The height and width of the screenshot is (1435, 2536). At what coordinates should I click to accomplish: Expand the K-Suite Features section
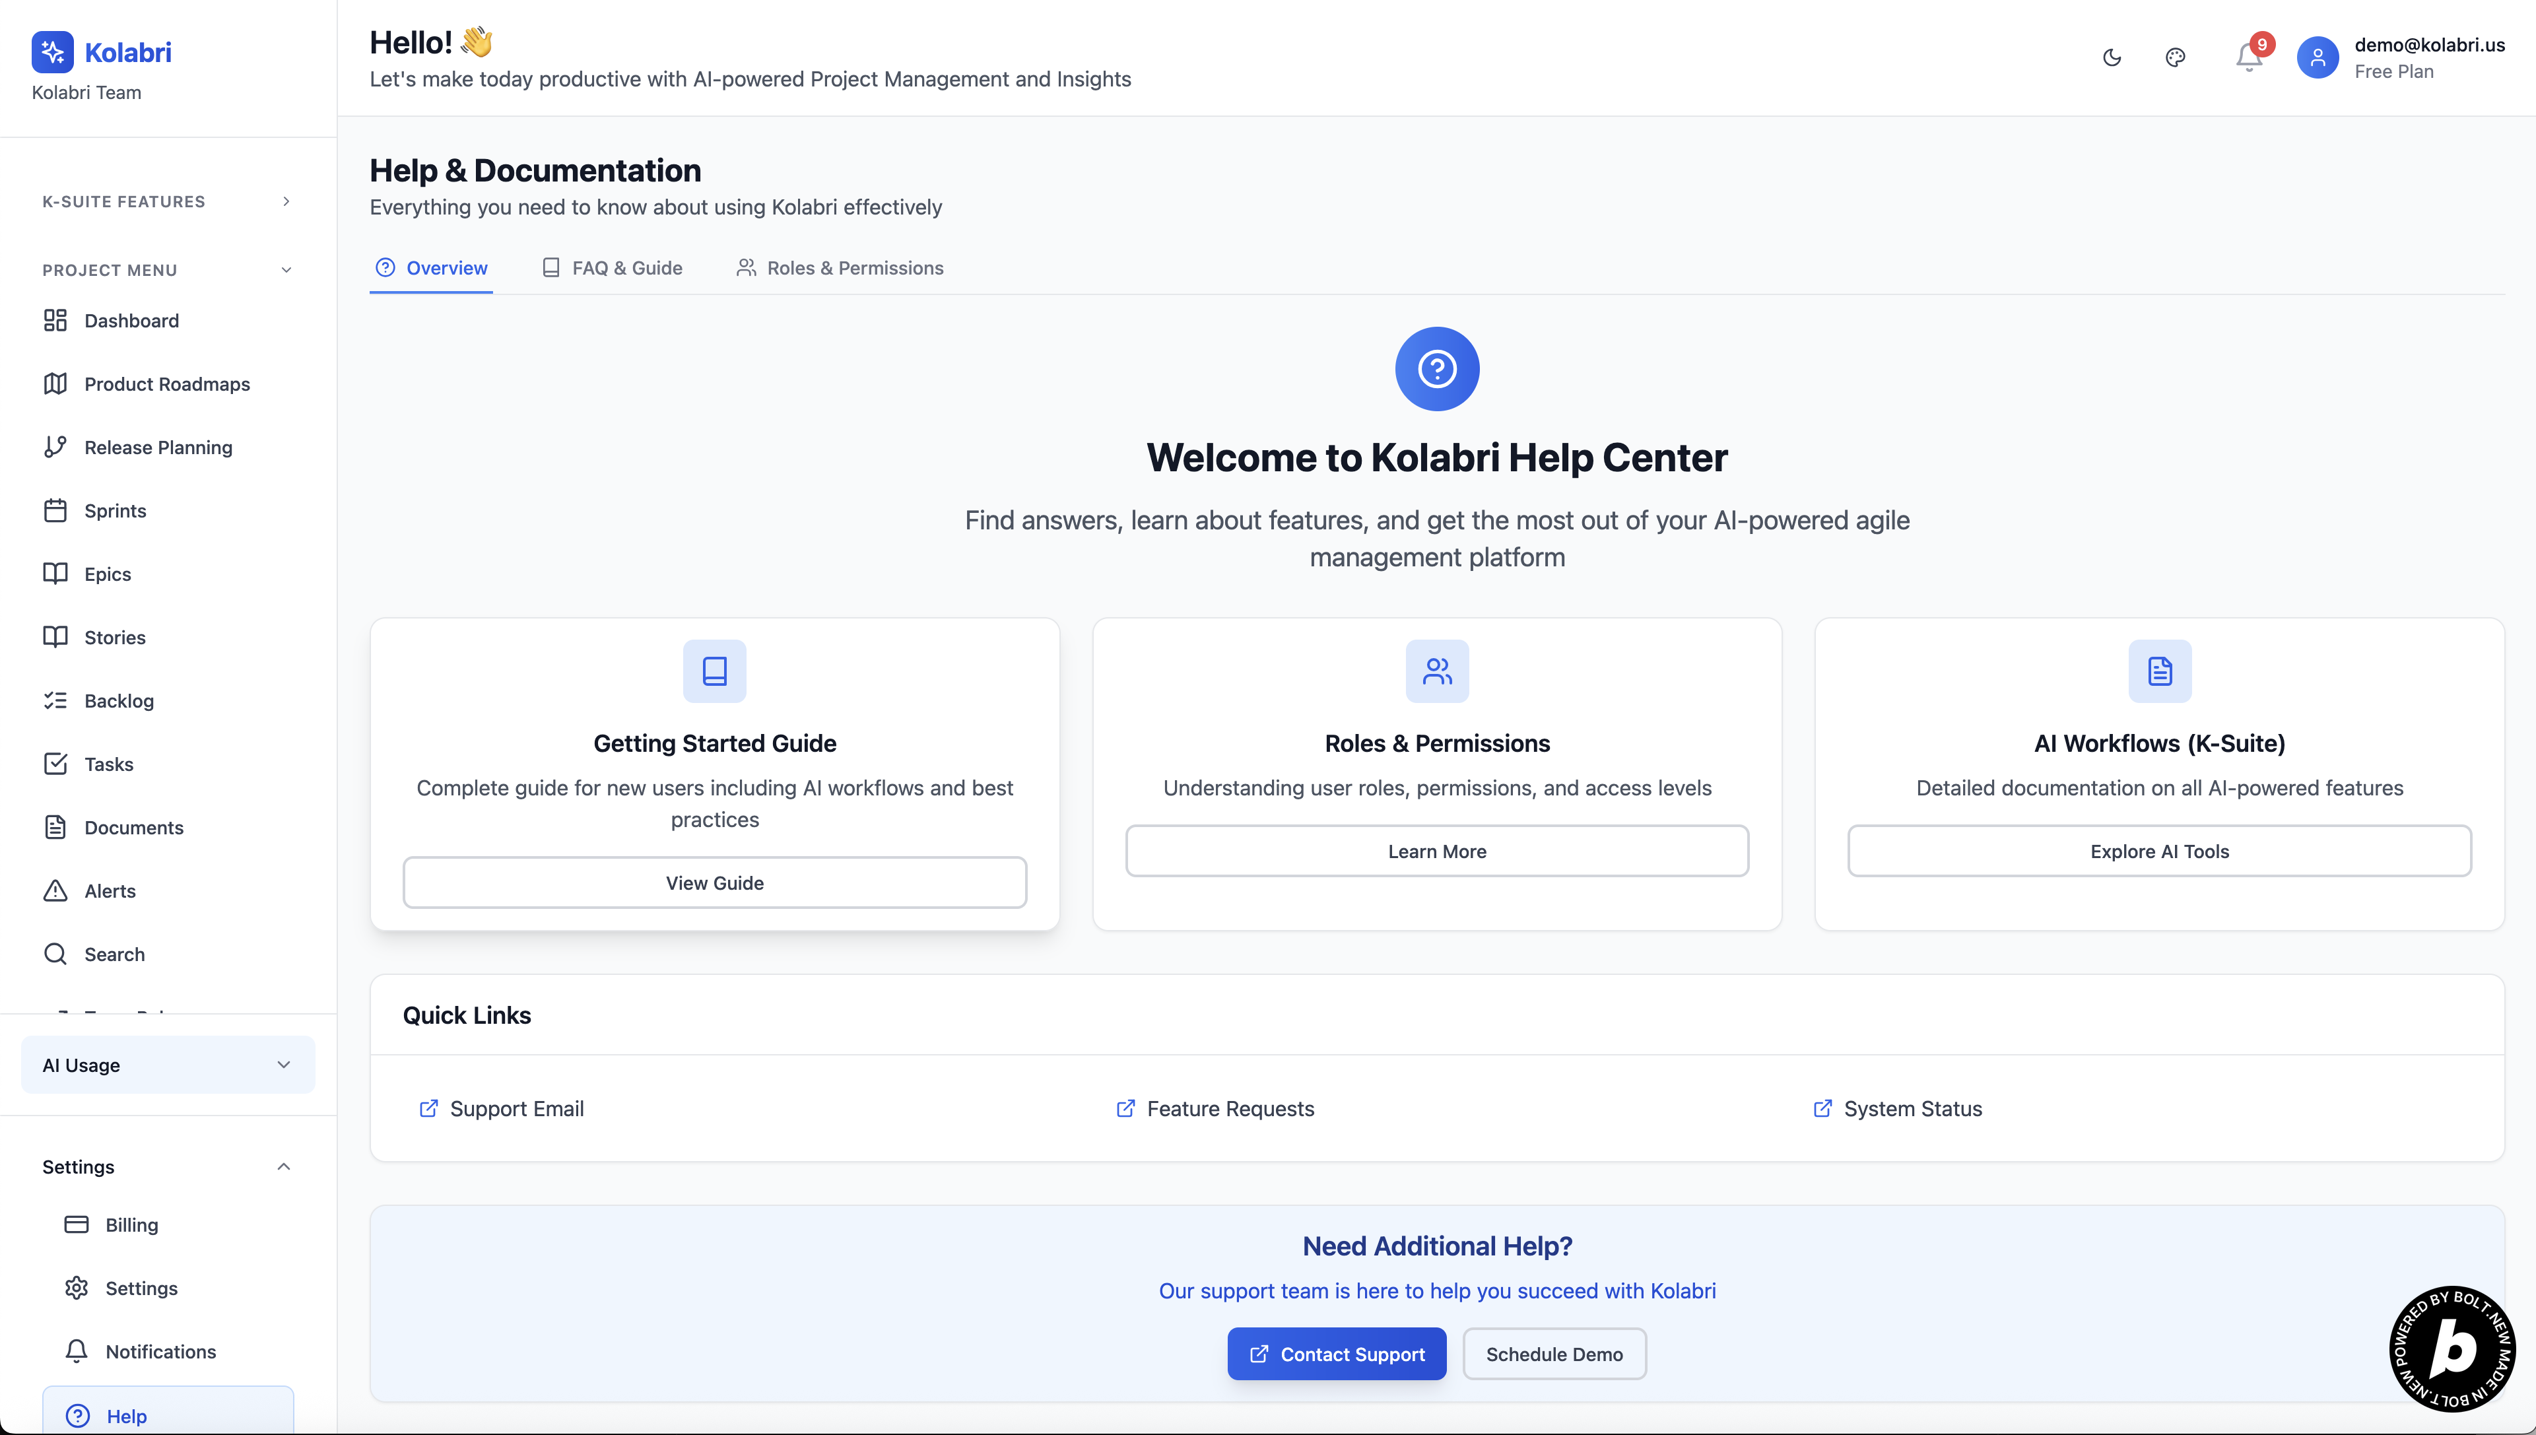[x=286, y=201]
